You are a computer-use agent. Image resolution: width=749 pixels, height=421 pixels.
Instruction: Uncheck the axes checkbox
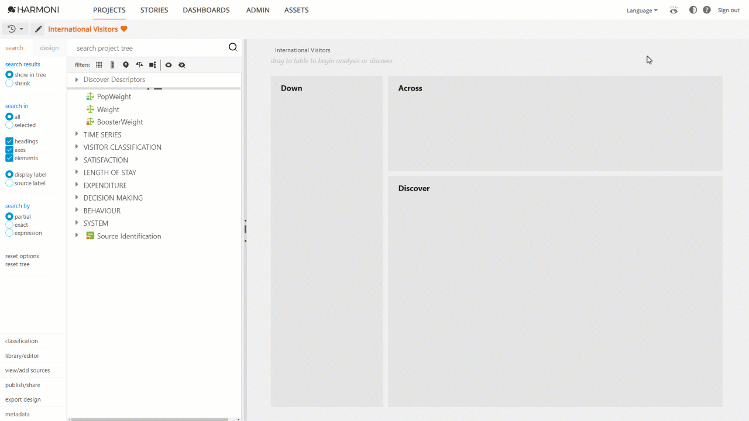pyautogui.click(x=9, y=150)
